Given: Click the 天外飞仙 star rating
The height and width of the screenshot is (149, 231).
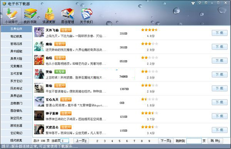Looking at the screenshot, I should (x=149, y=30).
